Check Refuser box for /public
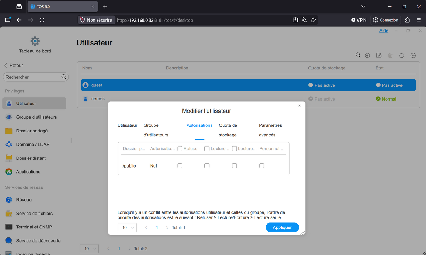Screen dimensions: 426x255 [x=180, y=166]
